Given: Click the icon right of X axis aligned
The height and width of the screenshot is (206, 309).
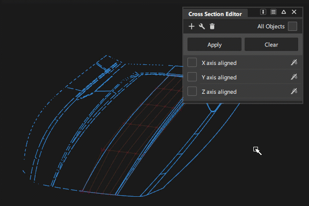Looking at the screenshot, I should pos(294,62).
